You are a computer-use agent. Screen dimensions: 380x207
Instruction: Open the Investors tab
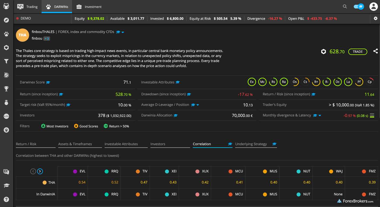pyautogui.click(x=170, y=144)
